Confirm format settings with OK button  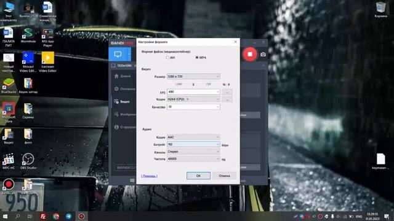tap(198, 176)
